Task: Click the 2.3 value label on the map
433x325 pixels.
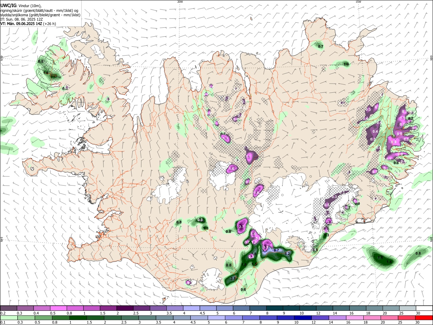Action: [251, 257]
